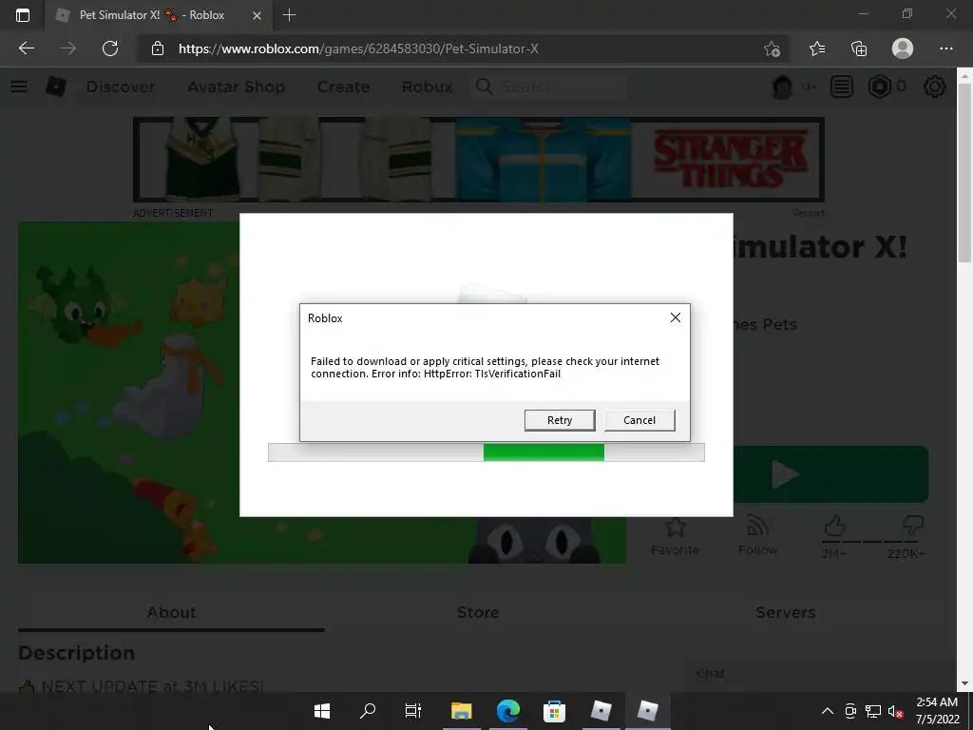Image resolution: width=973 pixels, height=730 pixels.
Task: Open the browser profile avatar
Action: coord(903,48)
